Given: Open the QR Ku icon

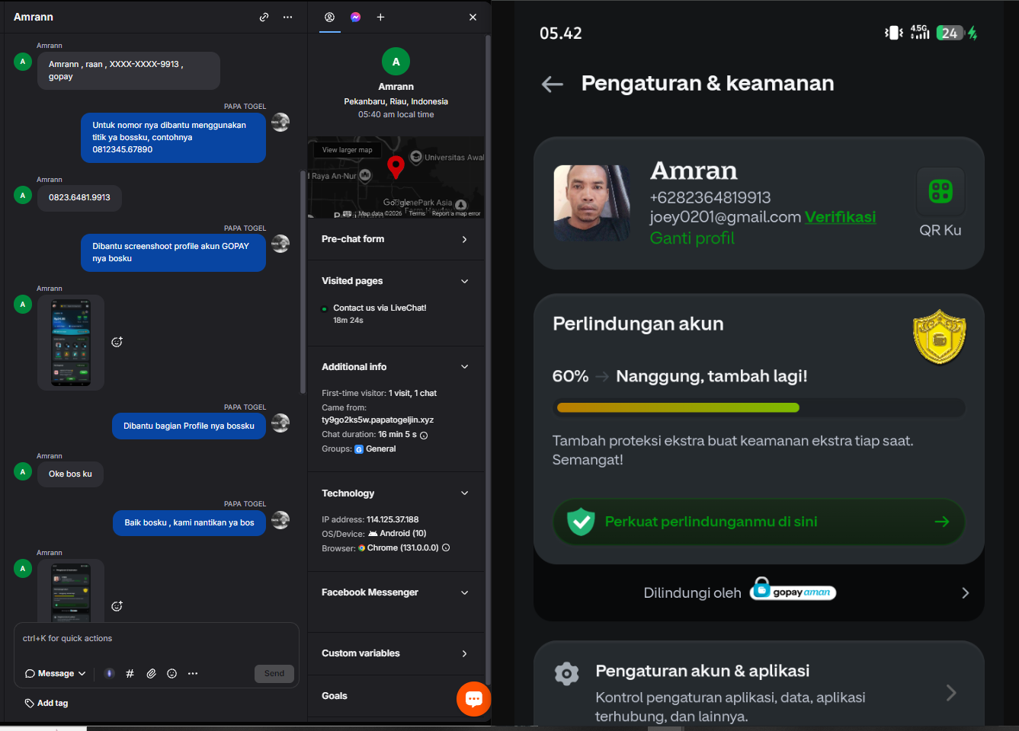Looking at the screenshot, I should [940, 192].
